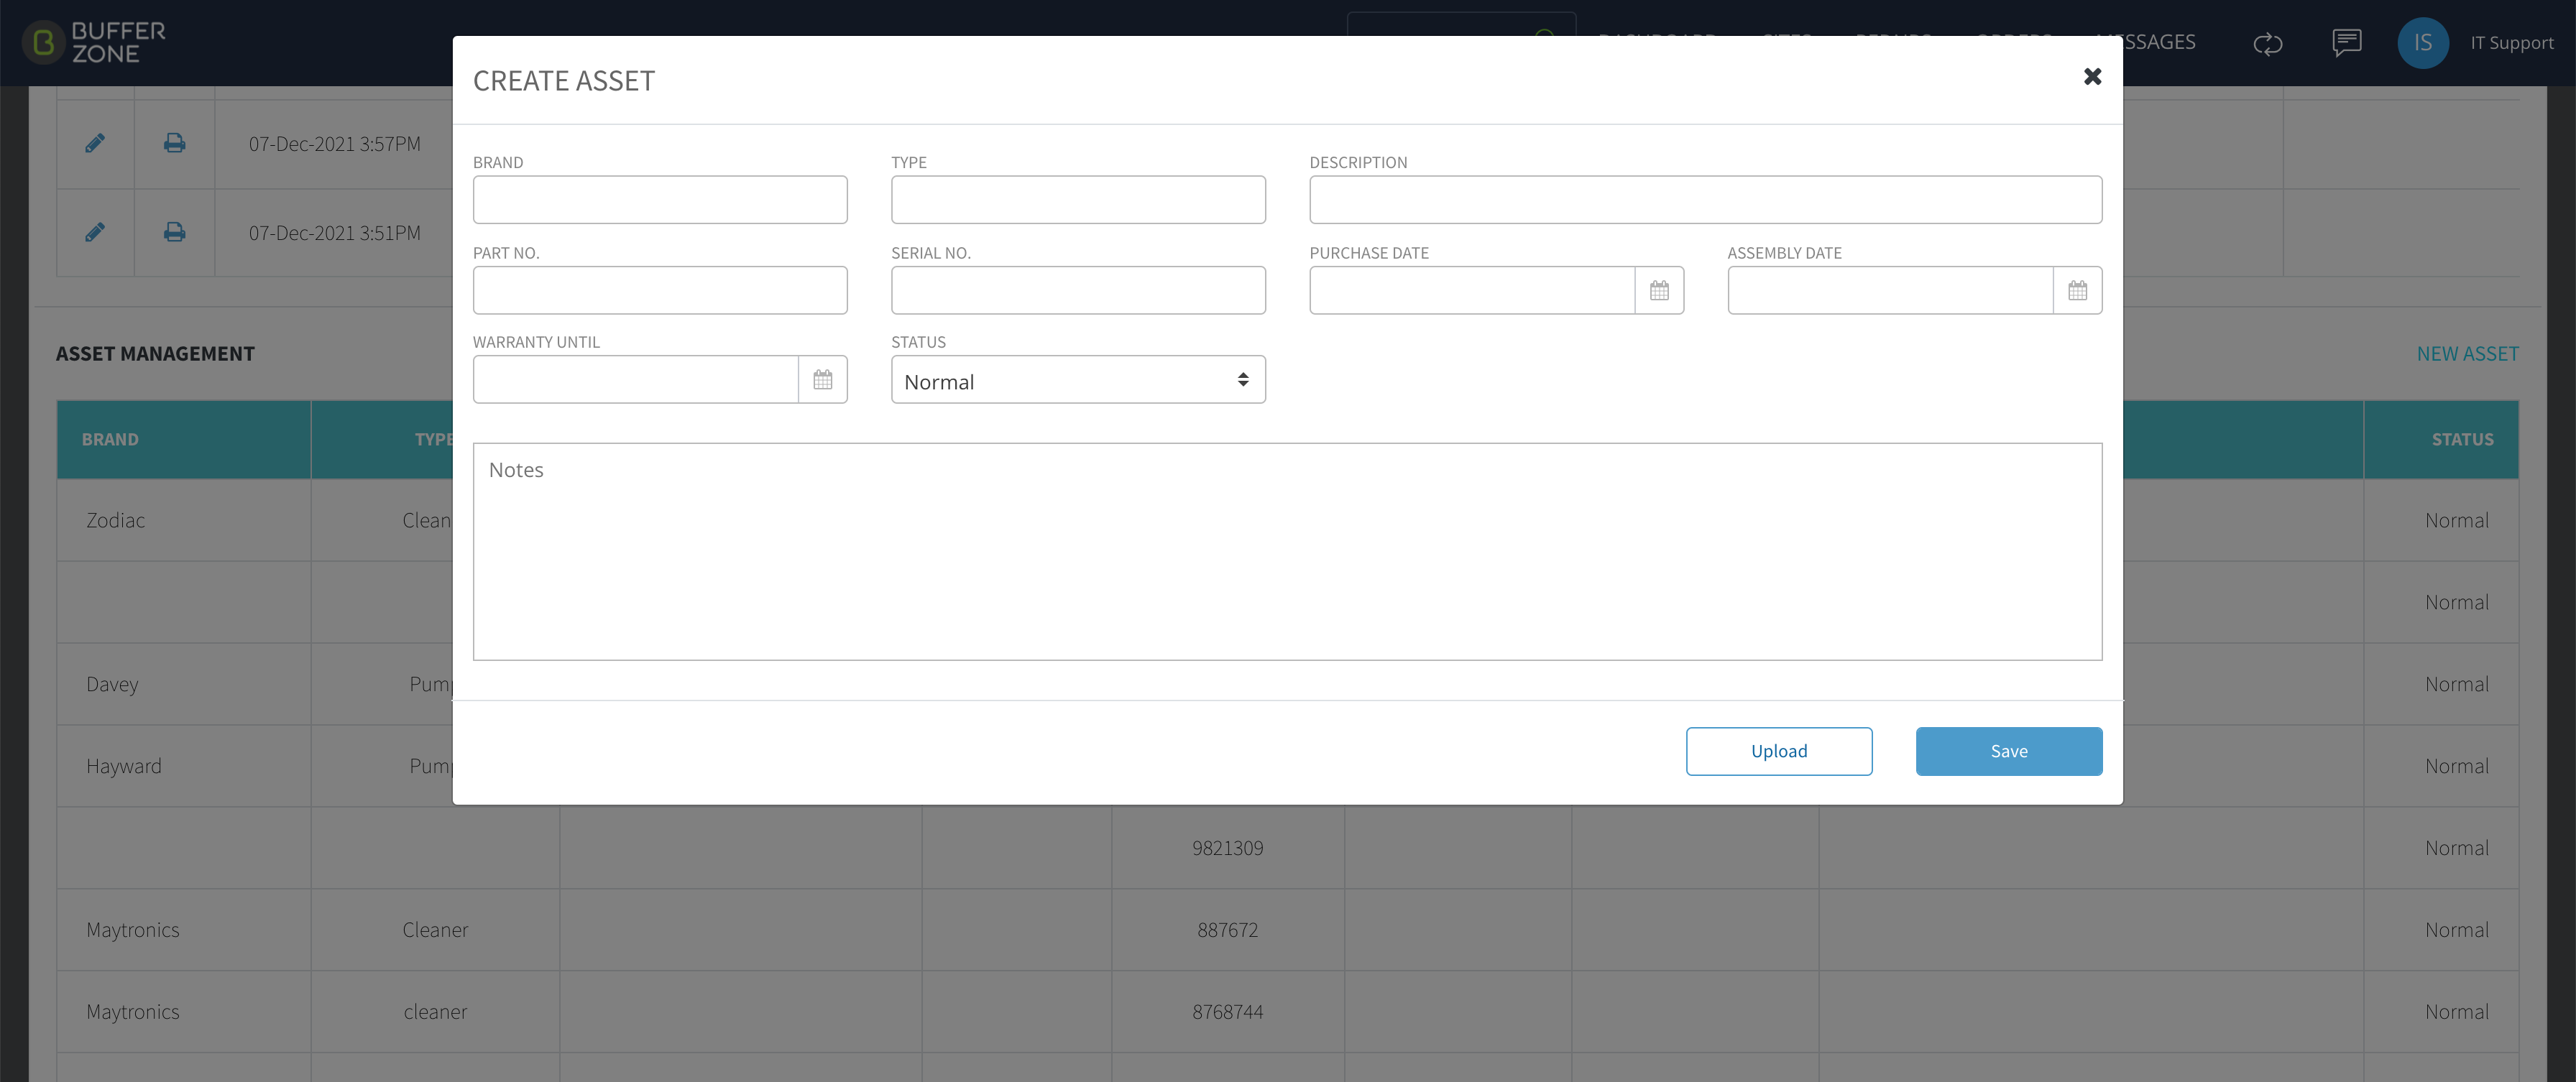Click the Description input field
This screenshot has width=2576, height=1082.
[1705, 200]
